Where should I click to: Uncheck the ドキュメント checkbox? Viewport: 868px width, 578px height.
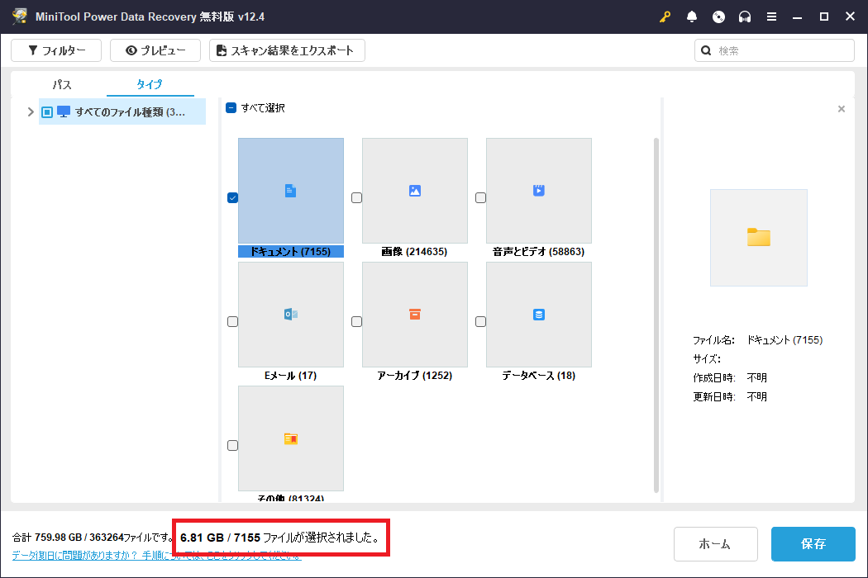[x=232, y=197]
